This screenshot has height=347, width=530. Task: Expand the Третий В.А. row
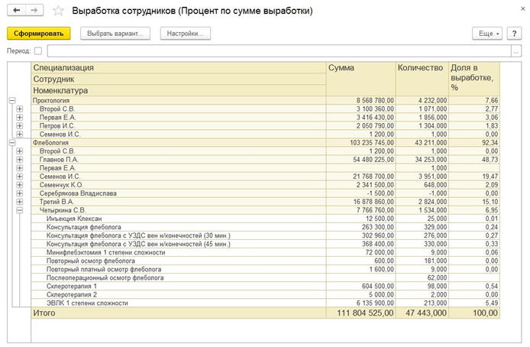point(20,201)
